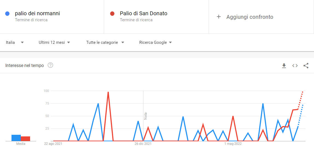This screenshot has height=162, width=314.
Task: Open the Tutte le categorie dropdown
Action: [105, 42]
